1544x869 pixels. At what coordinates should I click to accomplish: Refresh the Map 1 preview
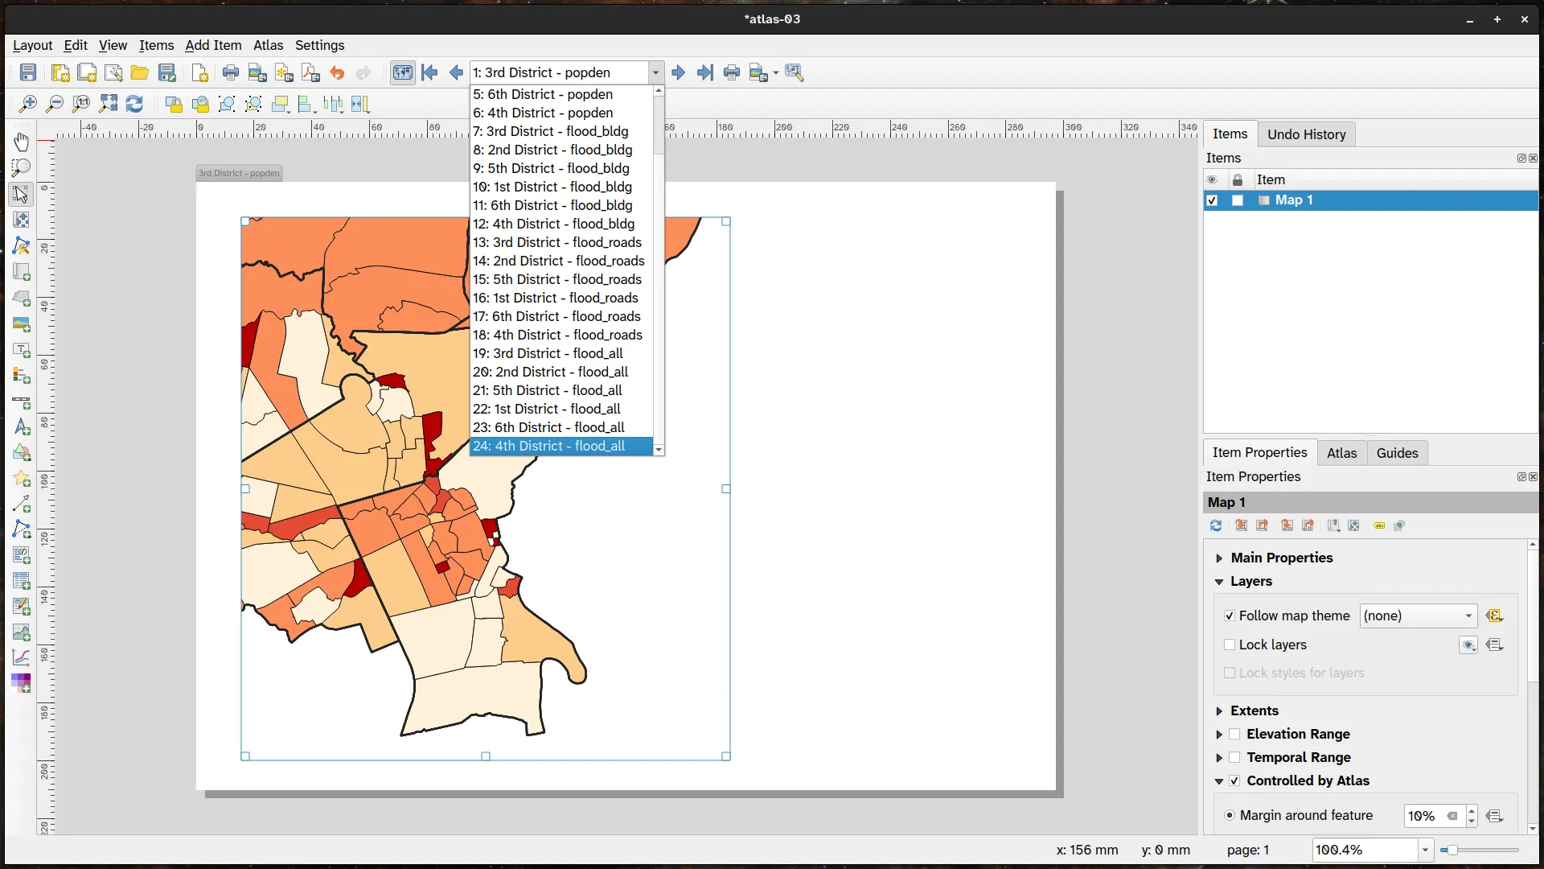(1215, 525)
